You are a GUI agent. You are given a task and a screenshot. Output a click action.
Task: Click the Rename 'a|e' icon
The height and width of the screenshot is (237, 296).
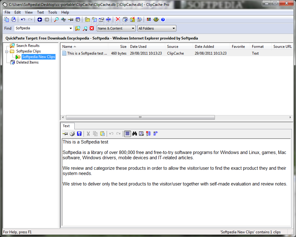click(108, 19)
